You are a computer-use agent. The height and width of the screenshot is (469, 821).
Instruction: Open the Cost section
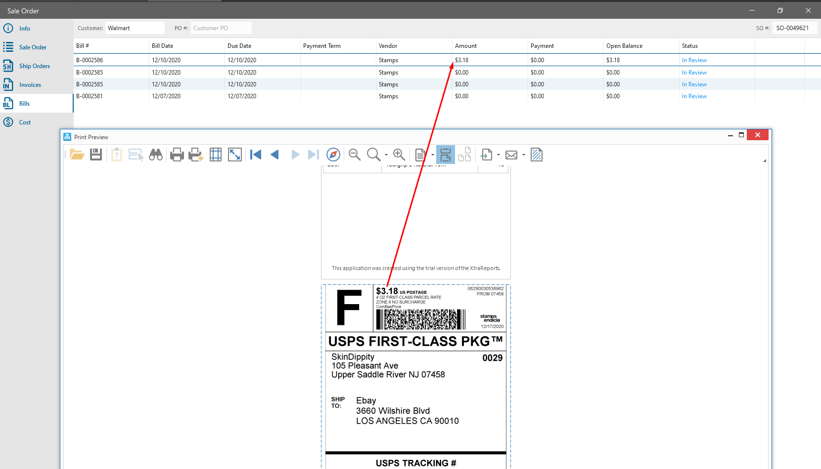(x=37, y=122)
